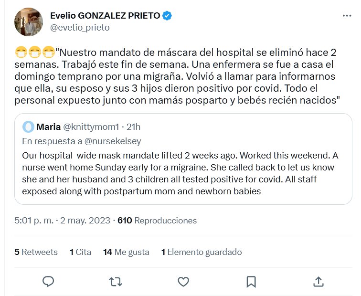Screen dimensions: 361x296
Task: Open Evelio GONZALEZ PRIETO's profile name
Action: [105, 16]
